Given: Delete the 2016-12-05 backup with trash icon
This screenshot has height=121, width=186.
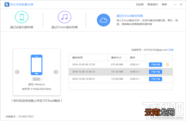Looking at the screenshot, I should click(167, 65).
